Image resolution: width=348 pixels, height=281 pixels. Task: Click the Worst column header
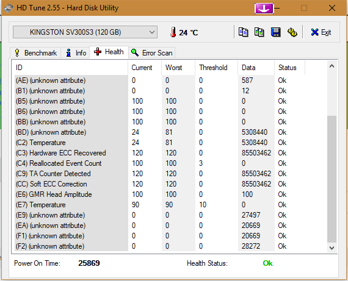[178, 68]
